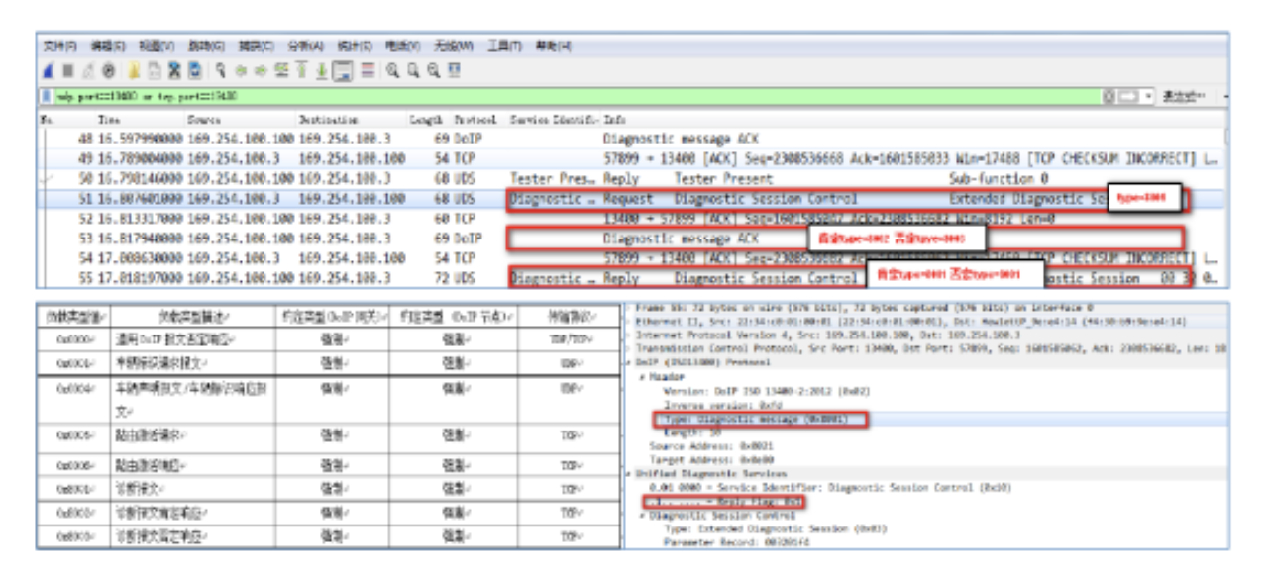
Task: Zoom in on packet text
Action: [x=392, y=70]
